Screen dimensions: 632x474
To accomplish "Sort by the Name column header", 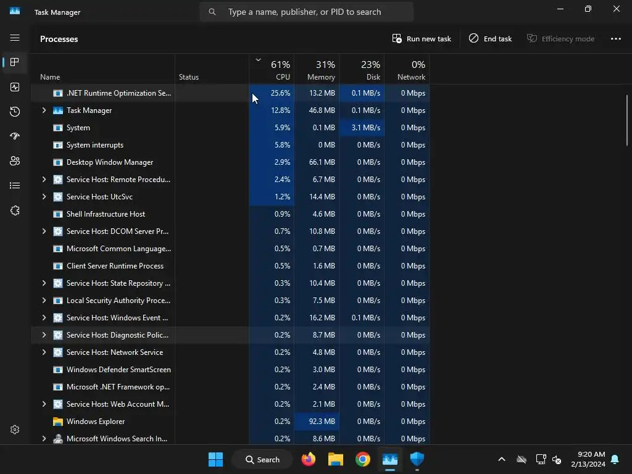I will [103, 69].
